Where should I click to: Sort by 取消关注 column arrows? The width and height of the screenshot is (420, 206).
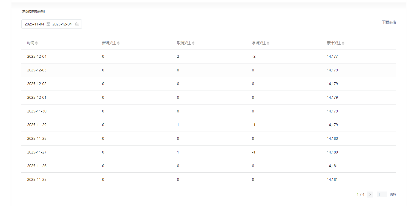(193, 43)
